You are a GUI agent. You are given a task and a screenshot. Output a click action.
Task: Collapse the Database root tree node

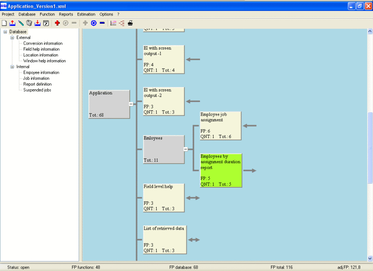pos(5,31)
